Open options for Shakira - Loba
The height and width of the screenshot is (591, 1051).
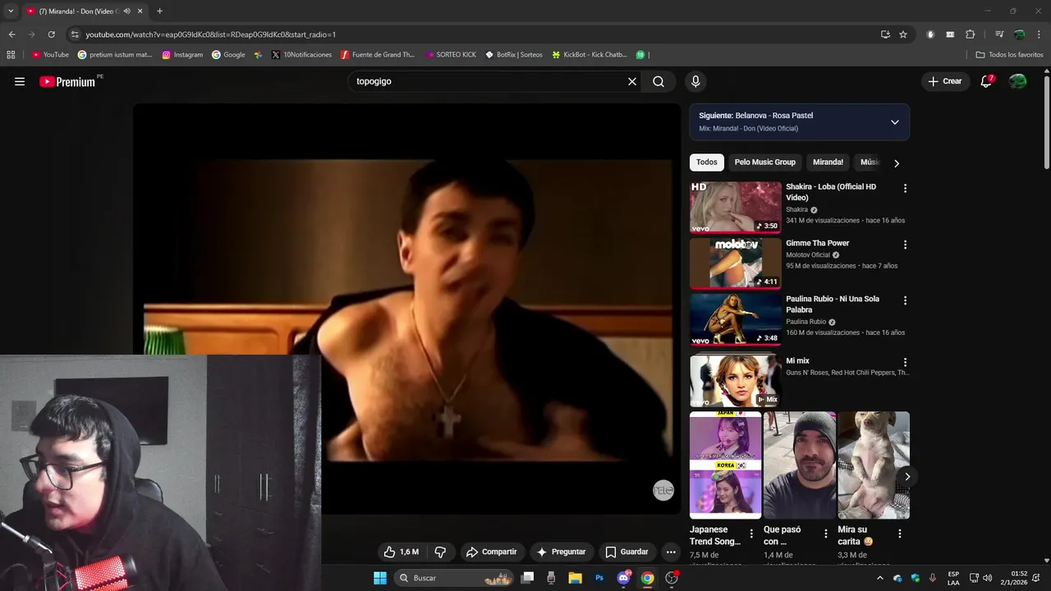click(905, 188)
